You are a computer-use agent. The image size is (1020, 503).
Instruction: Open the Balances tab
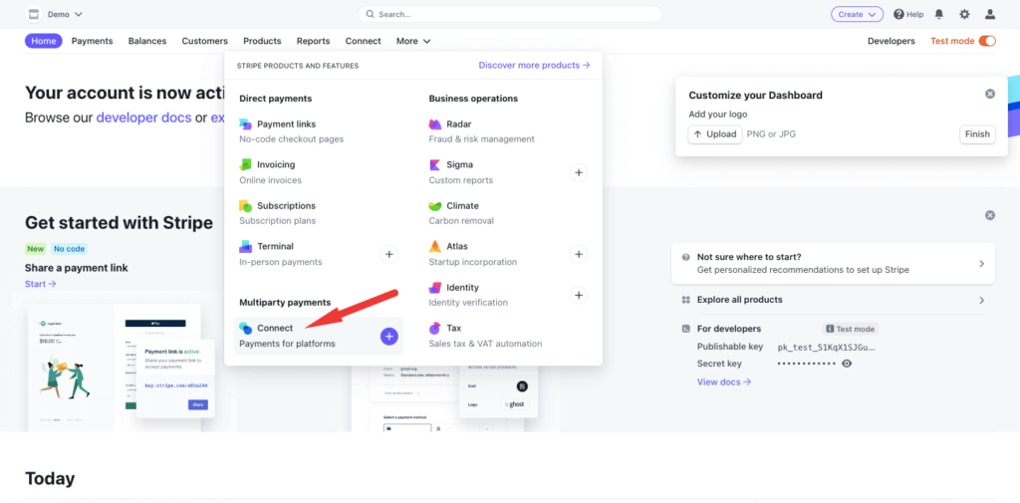click(x=147, y=41)
